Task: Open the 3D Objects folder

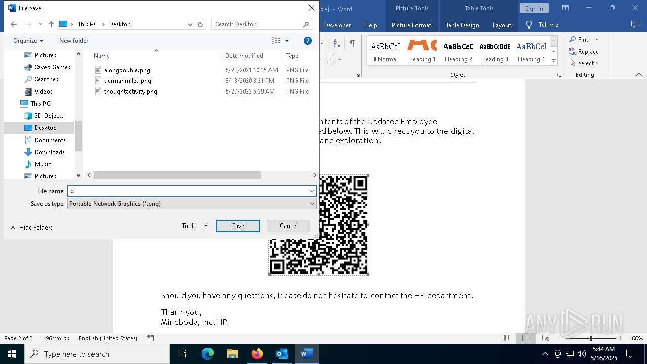Action: 49,116
